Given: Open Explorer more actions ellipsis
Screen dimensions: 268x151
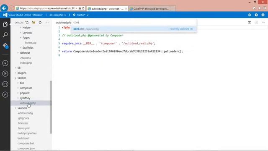Looking at the screenshot, I should tap(47, 22).
